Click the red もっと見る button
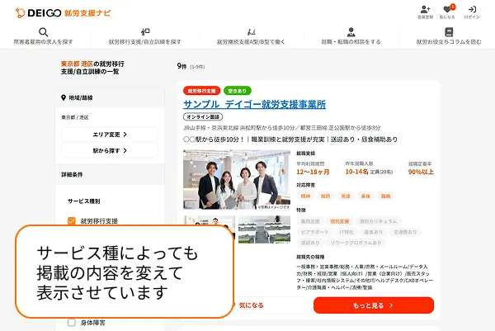Screen dimensions: 495x331 [374, 305]
